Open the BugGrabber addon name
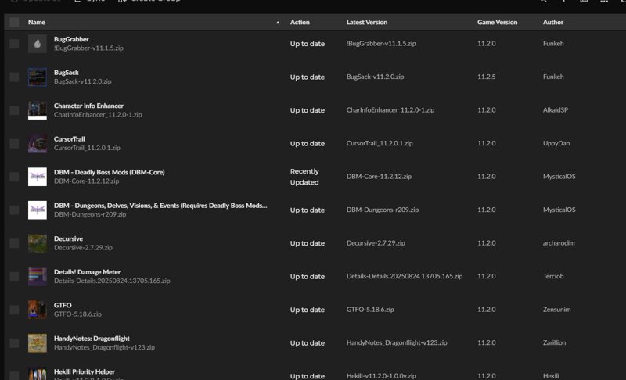Screen dimensions: 626x380 pos(71,39)
